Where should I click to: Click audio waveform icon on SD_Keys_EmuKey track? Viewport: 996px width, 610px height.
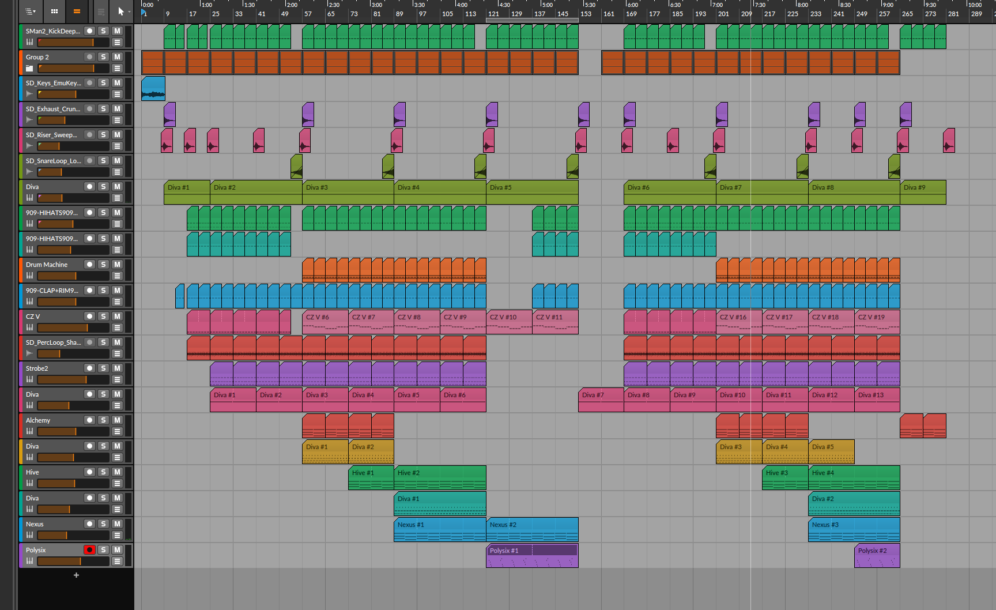click(x=29, y=94)
